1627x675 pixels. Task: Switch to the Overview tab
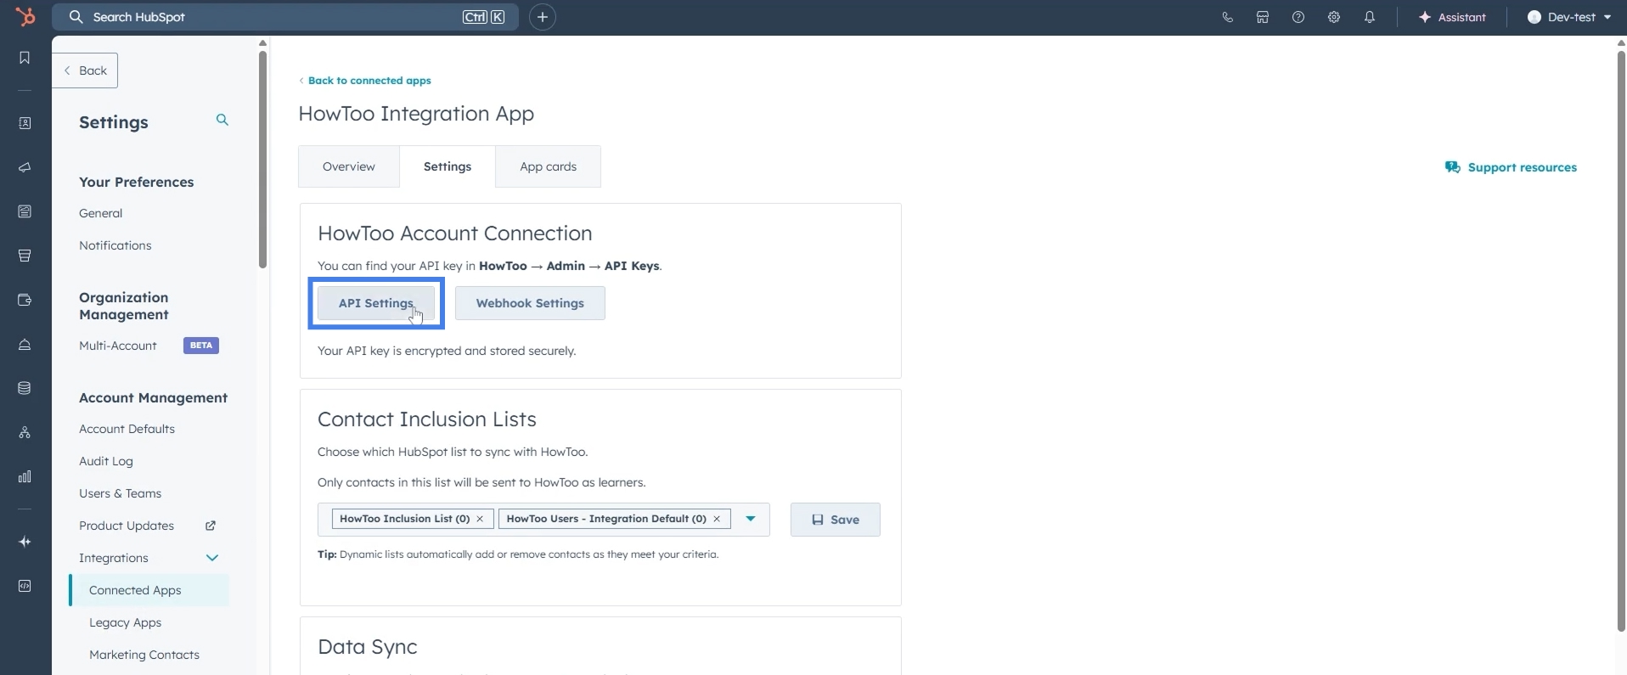(348, 166)
